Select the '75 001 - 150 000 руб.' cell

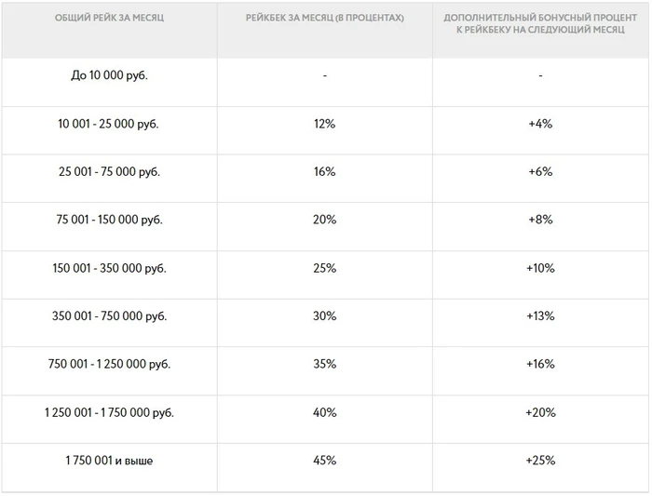click(x=109, y=220)
